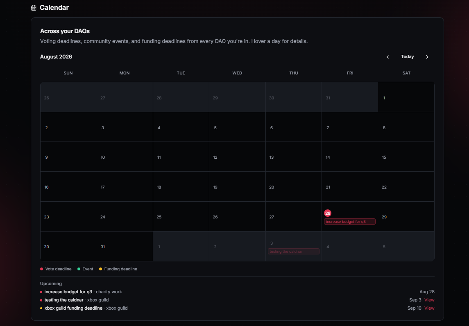The image size is (469, 326).
Task: Jump to today's date with the Today button
Action: coord(408,57)
